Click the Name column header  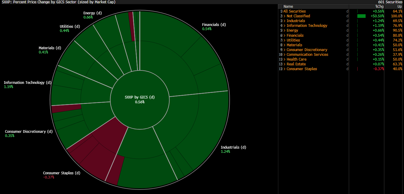tap(288, 7)
